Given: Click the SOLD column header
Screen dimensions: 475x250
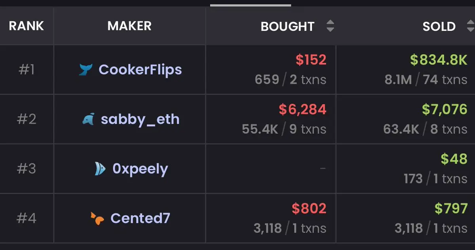Looking at the screenshot, I should pos(439,26).
